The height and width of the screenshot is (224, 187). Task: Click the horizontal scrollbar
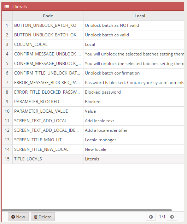tap(87, 210)
